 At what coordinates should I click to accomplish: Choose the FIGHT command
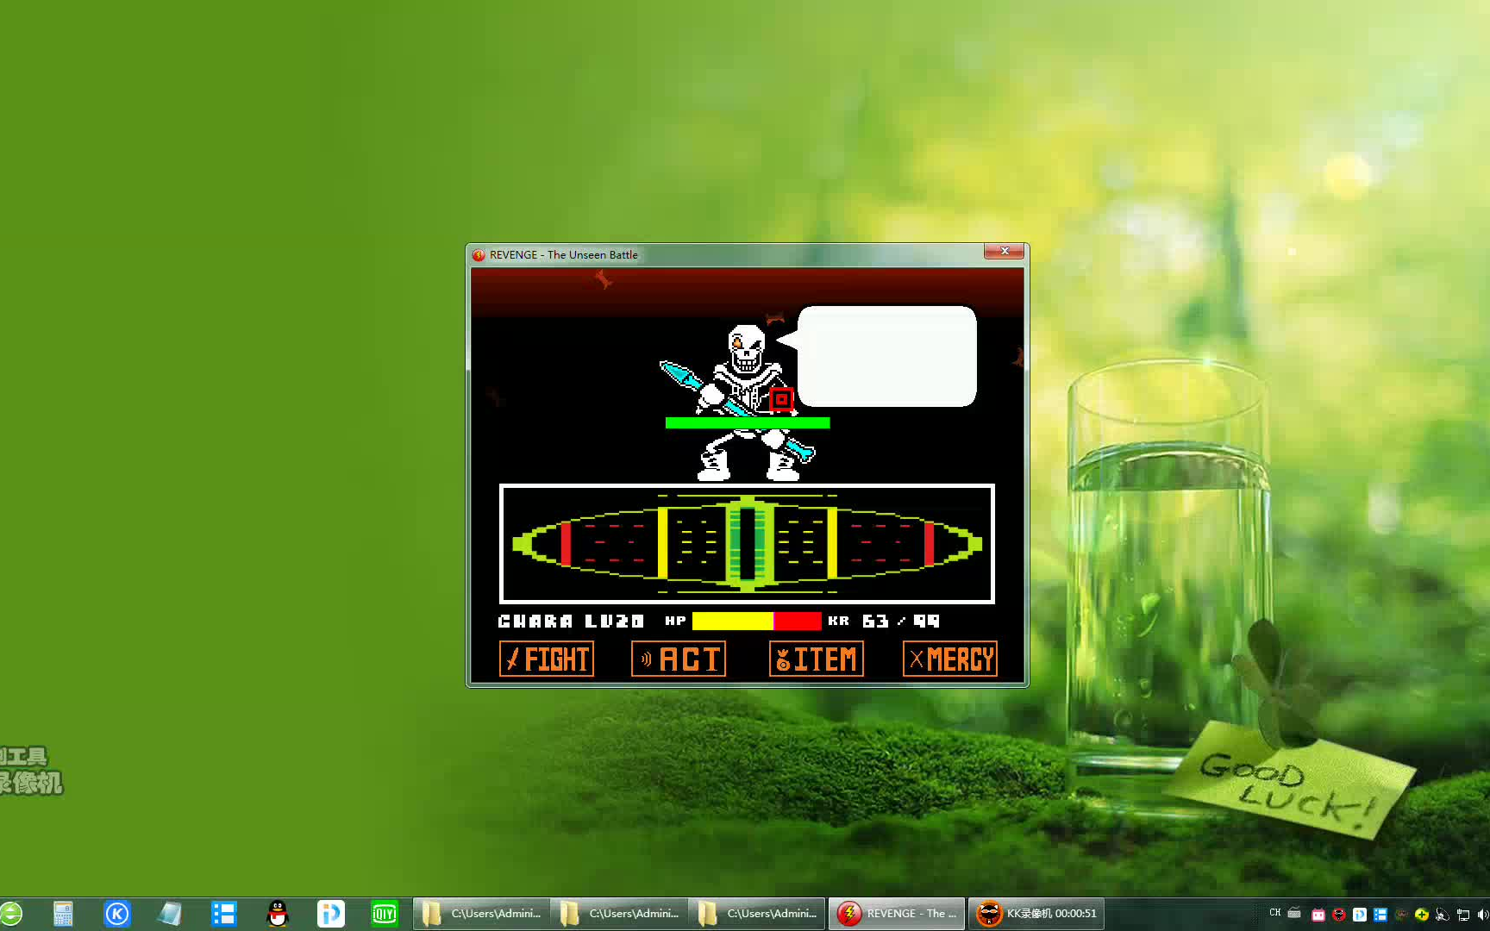(x=547, y=659)
